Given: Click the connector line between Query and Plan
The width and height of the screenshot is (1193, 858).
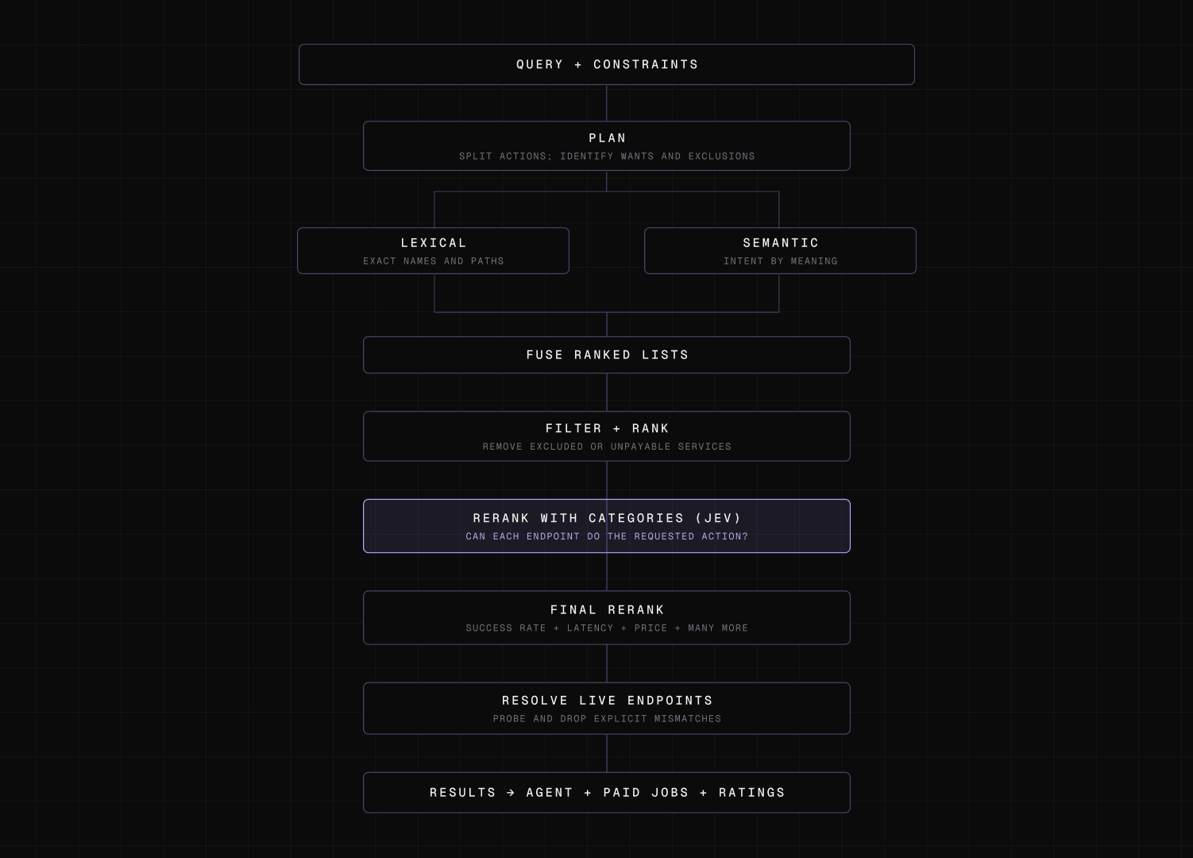Looking at the screenshot, I should click(x=607, y=103).
